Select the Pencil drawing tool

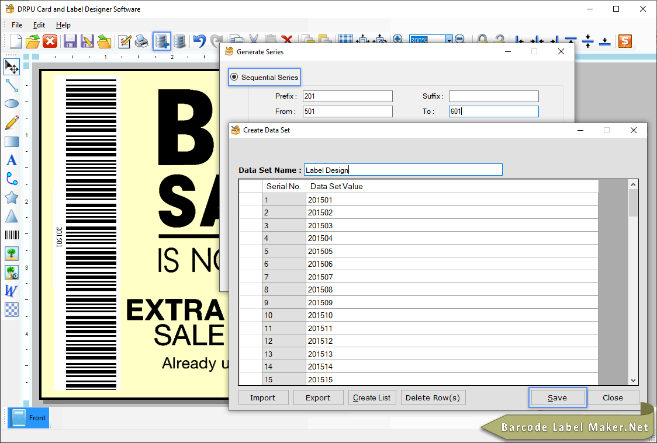(x=11, y=123)
